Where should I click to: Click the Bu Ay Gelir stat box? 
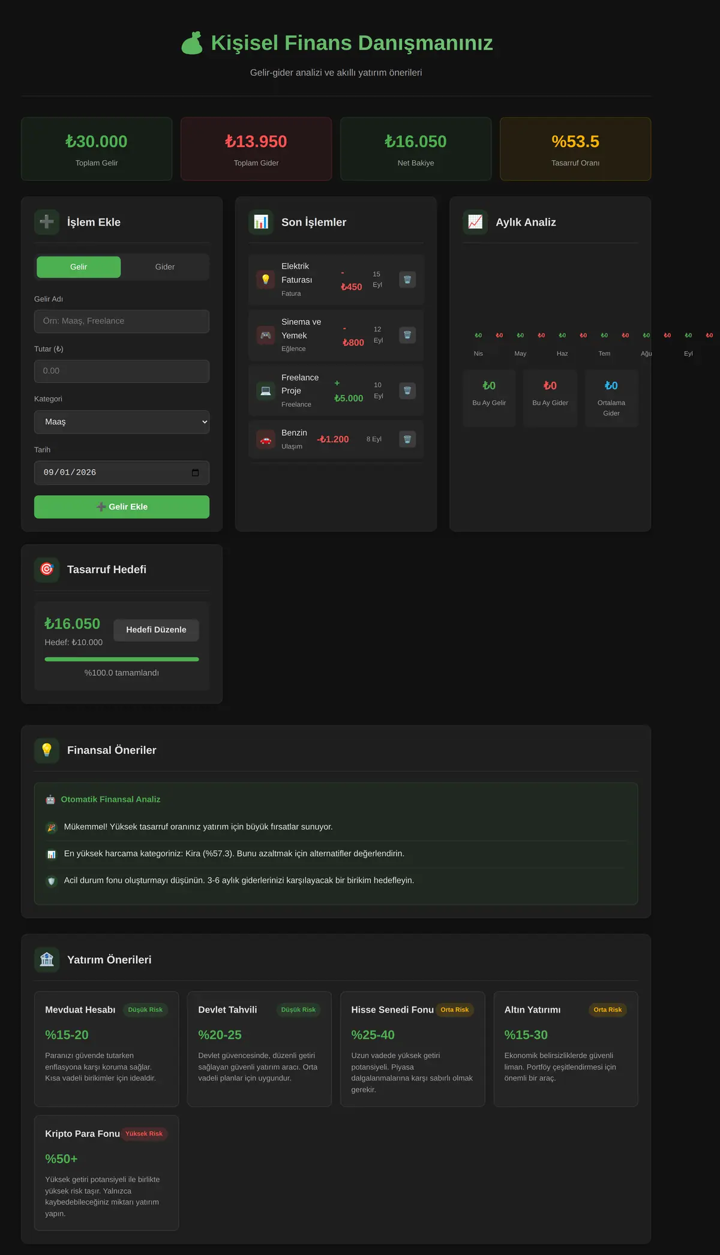(x=489, y=399)
